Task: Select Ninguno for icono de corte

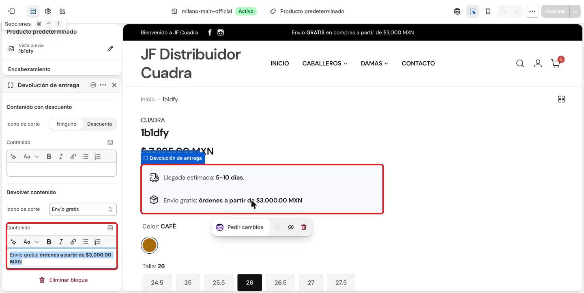Action: click(67, 124)
